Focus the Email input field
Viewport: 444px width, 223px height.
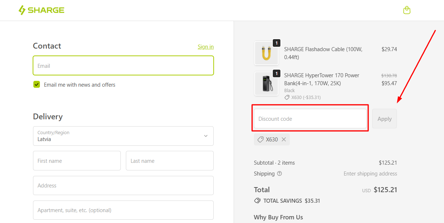(x=123, y=66)
